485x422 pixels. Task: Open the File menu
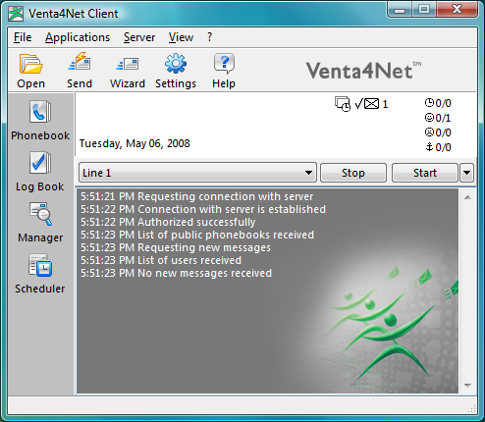(23, 37)
